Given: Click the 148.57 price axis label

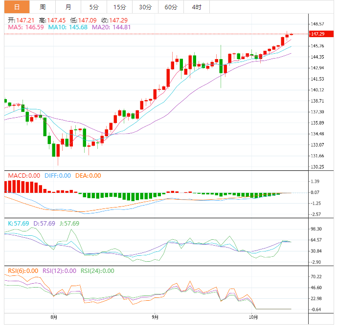Looking at the screenshot, I should (x=317, y=24).
